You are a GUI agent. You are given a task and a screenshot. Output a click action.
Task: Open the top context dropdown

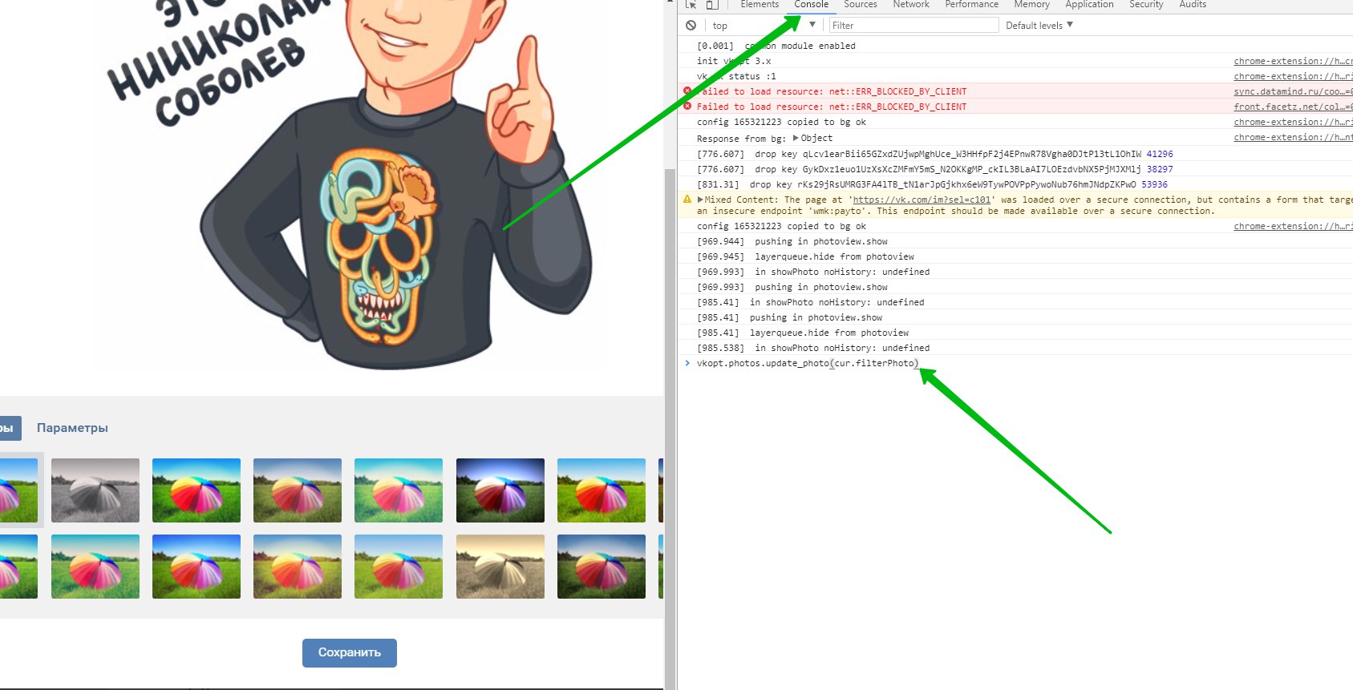click(762, 26)
